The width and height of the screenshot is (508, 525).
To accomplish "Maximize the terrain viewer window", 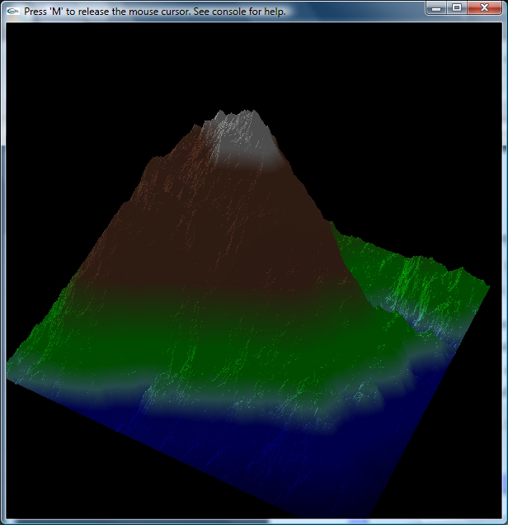I will pyautogui.click(x=456, y=7).
